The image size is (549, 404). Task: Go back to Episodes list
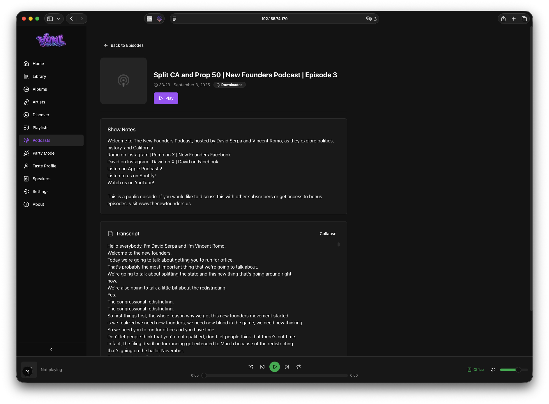[124, 45]
